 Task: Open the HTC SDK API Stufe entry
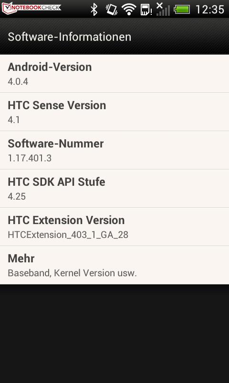114,189
